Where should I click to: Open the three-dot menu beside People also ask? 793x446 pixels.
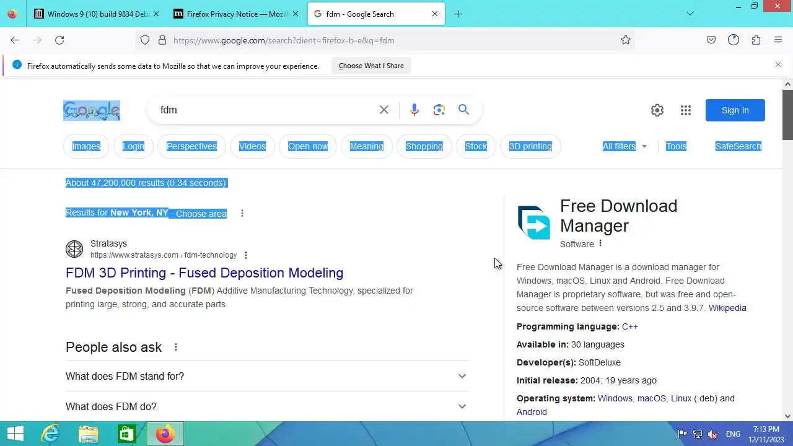[x=176, y=347]
